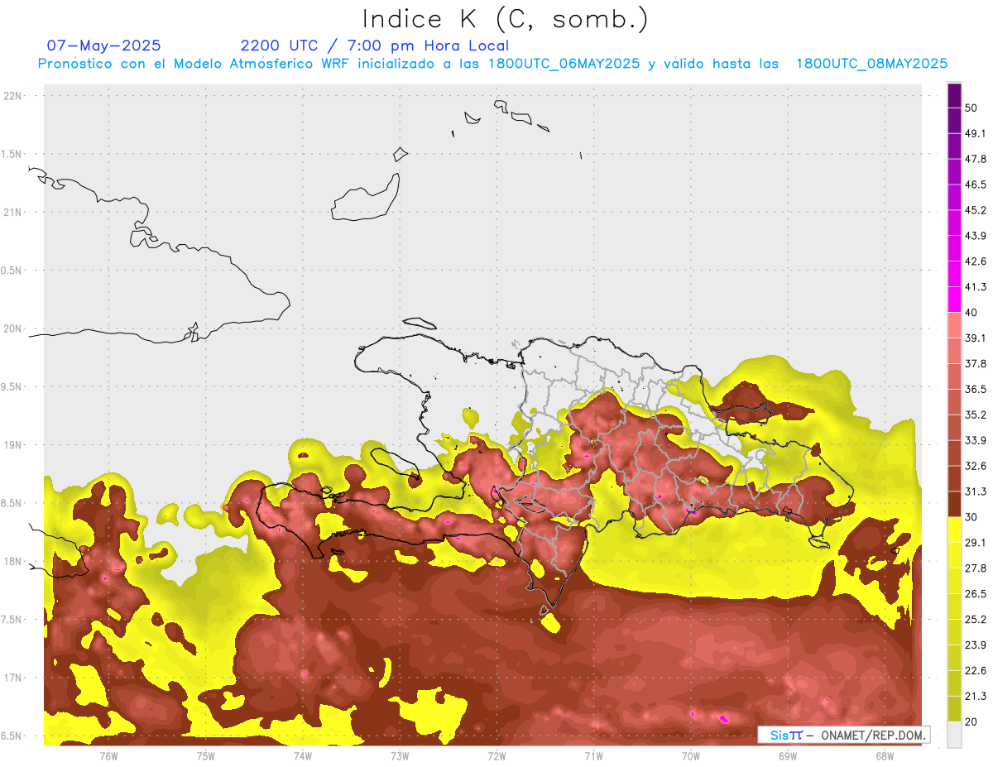
Task: Select the date text "07-May-2025"
Action: click(x=103, y=46)
